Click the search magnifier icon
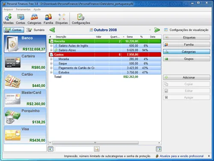The width and height of the screenshot is (214, 161). (97, 149)
